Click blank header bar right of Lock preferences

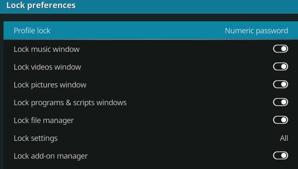tap(186, 6)
